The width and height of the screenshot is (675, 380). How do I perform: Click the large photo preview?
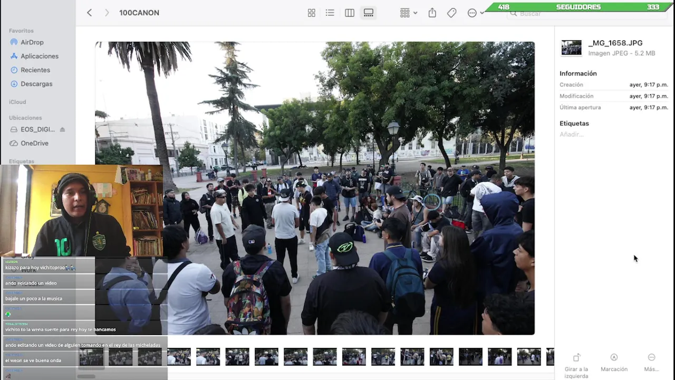(x=315, y=188)
